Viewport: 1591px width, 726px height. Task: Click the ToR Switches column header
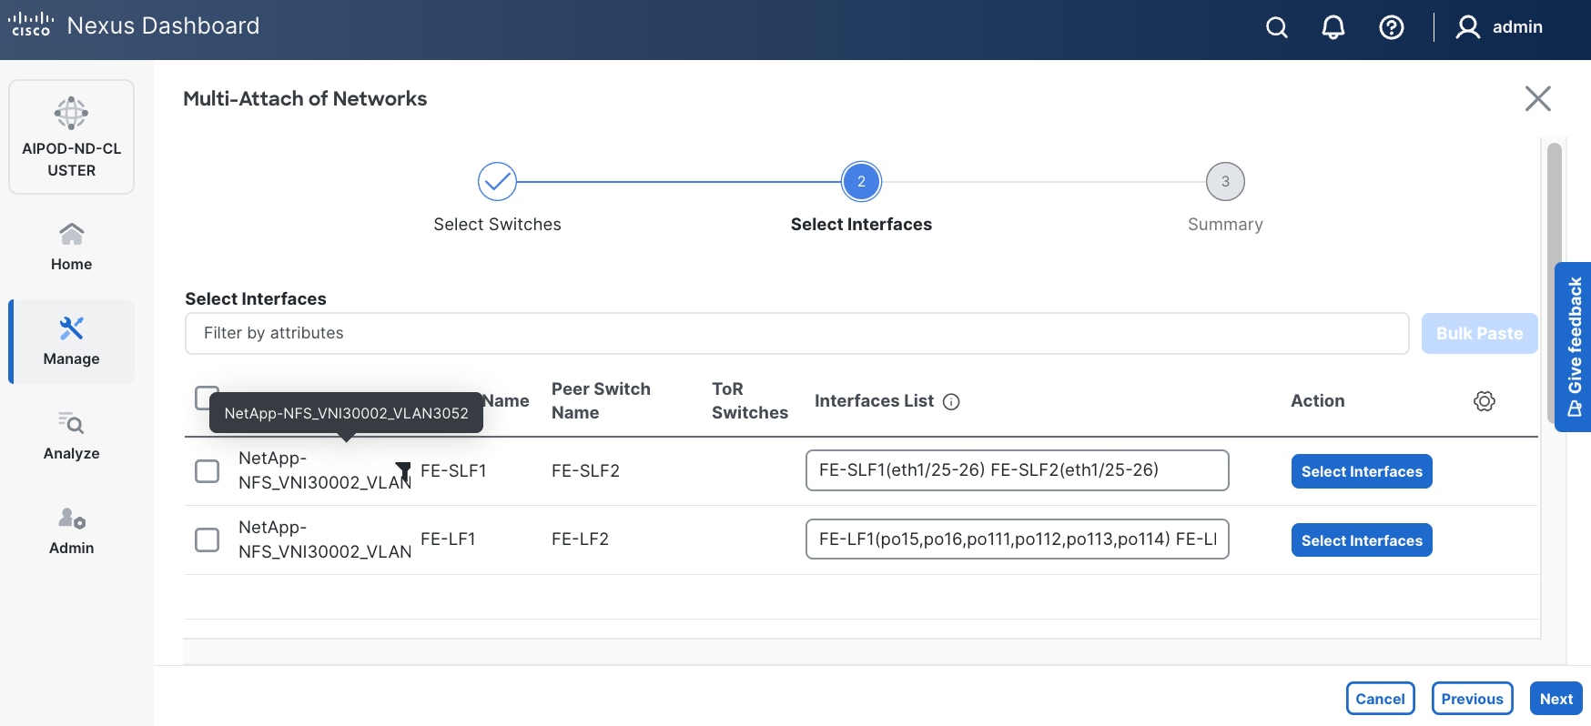point(750,400)
